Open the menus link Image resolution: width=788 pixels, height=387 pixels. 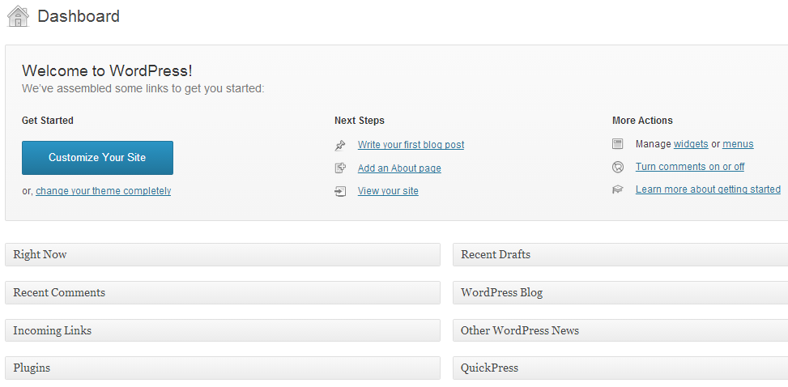coord(739,144)
